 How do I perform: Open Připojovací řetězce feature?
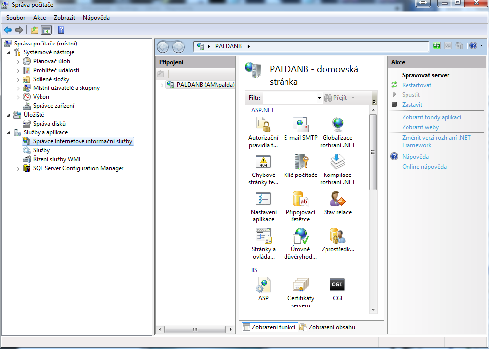[x=301, y=207]
